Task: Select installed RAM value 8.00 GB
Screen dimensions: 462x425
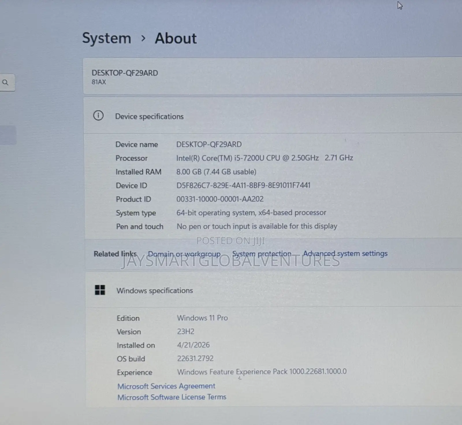Action: 216,172
